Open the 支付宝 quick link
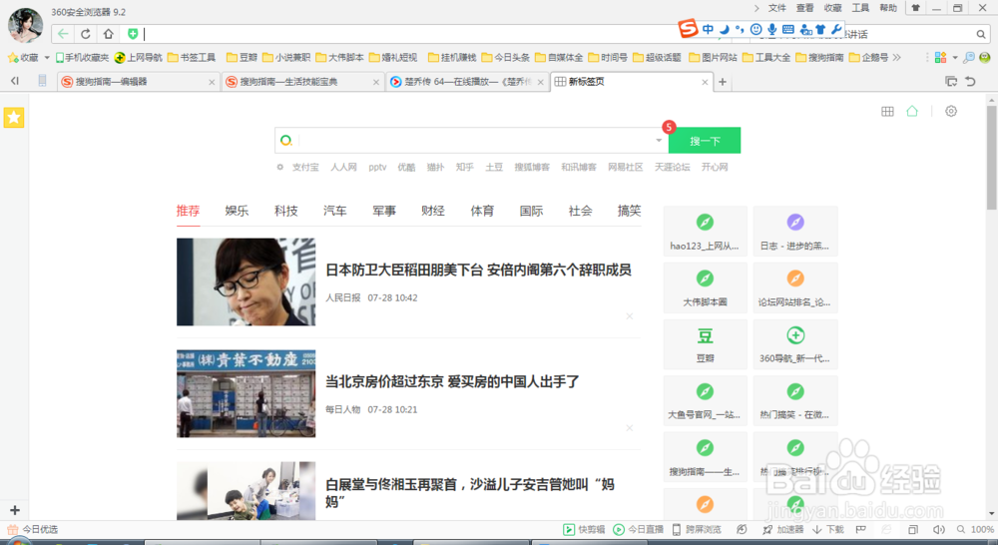 coord(305,167)
